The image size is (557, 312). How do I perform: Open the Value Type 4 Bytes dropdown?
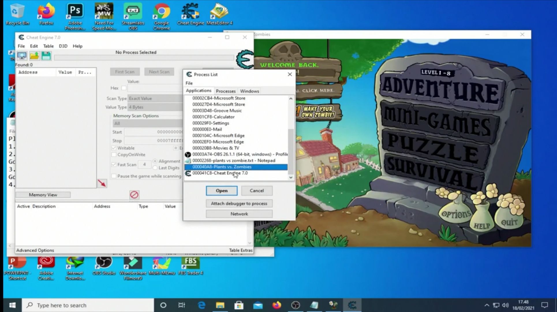(x=155, y=107)
